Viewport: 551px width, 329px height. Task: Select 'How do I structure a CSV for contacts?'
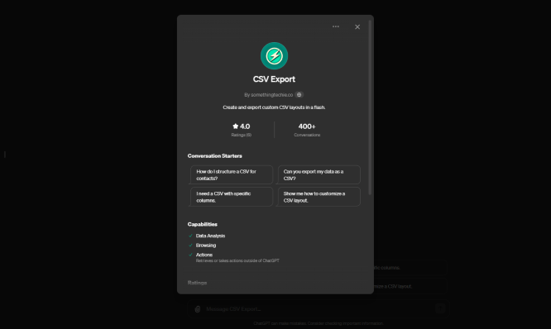[231, 175]
